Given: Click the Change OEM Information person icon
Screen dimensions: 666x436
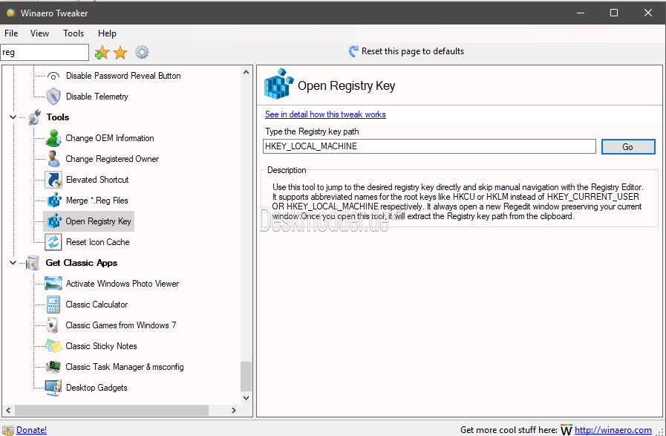Looking at the screenshot, I should [53, 138].
